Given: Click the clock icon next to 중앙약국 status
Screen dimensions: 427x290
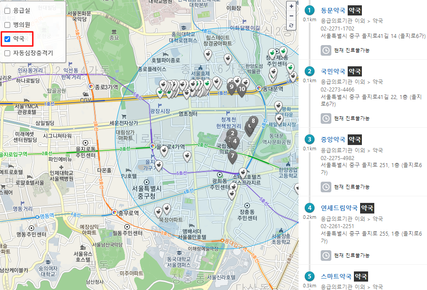Looking at the screenshot, I should click(326, 187).
